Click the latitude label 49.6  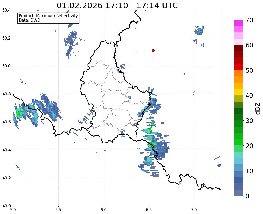point(6,122)
